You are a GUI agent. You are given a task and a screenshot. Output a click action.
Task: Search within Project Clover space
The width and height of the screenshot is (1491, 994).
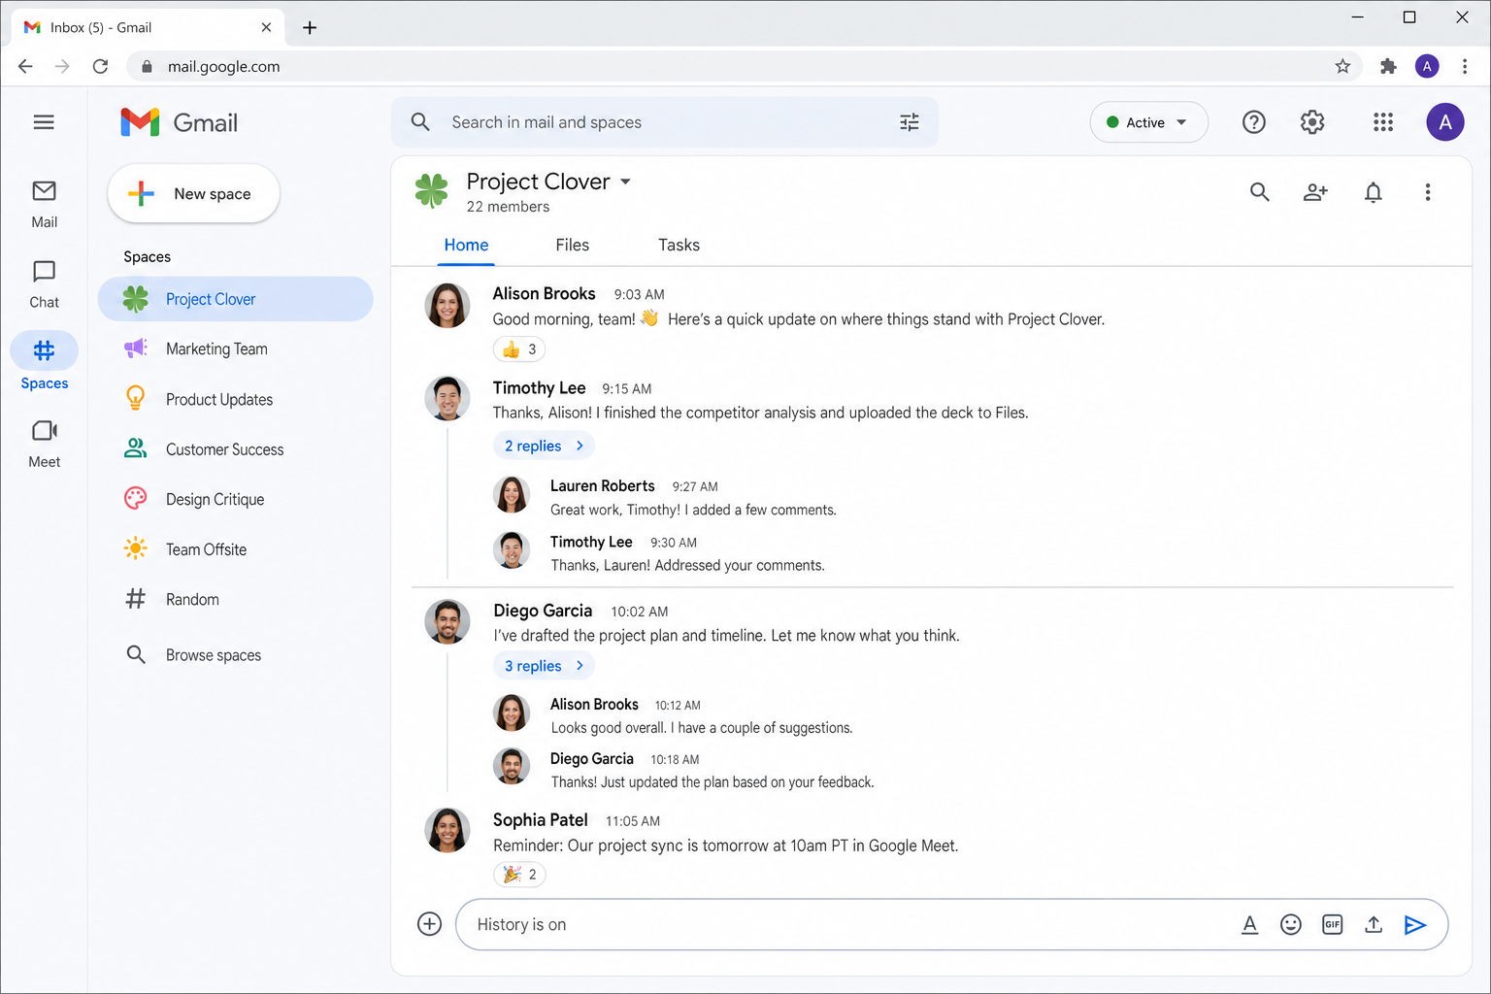(1259, 192)
